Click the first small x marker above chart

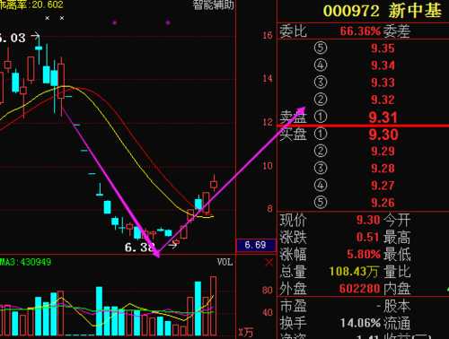[x=48, y=18]
